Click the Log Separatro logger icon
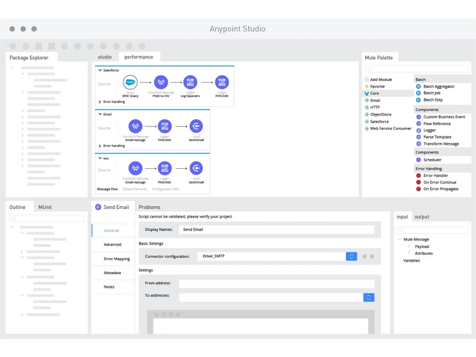 click(190, 82)
